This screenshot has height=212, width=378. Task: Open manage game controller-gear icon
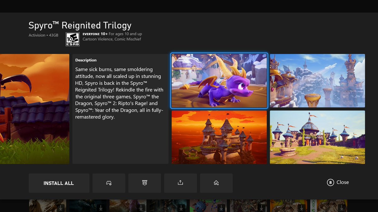point(109,183)
